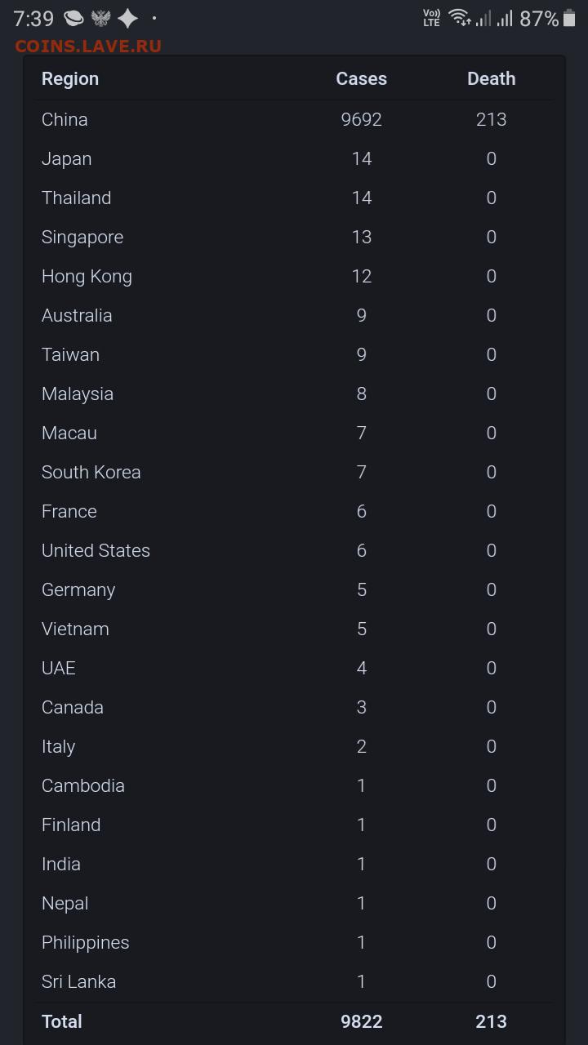
Task: Tap the Philippines region entry
Action: (x=85, y=942)
